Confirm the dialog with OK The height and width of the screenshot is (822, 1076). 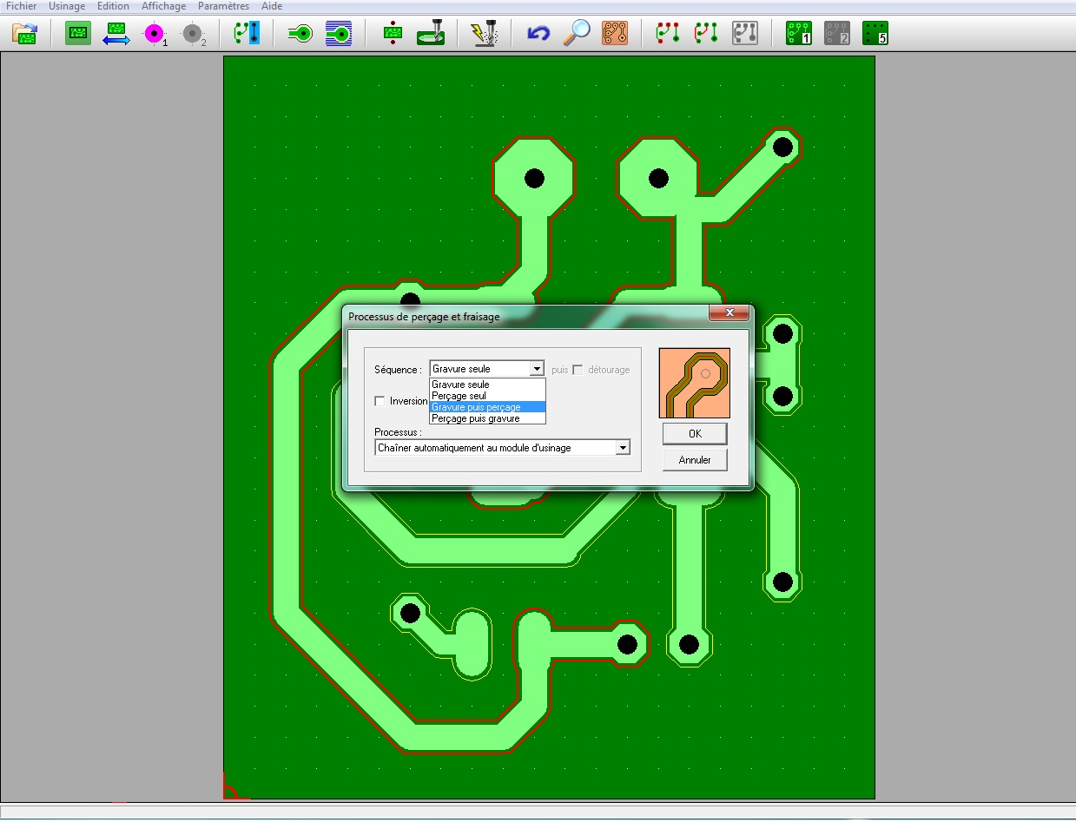[x=694, y=433]
